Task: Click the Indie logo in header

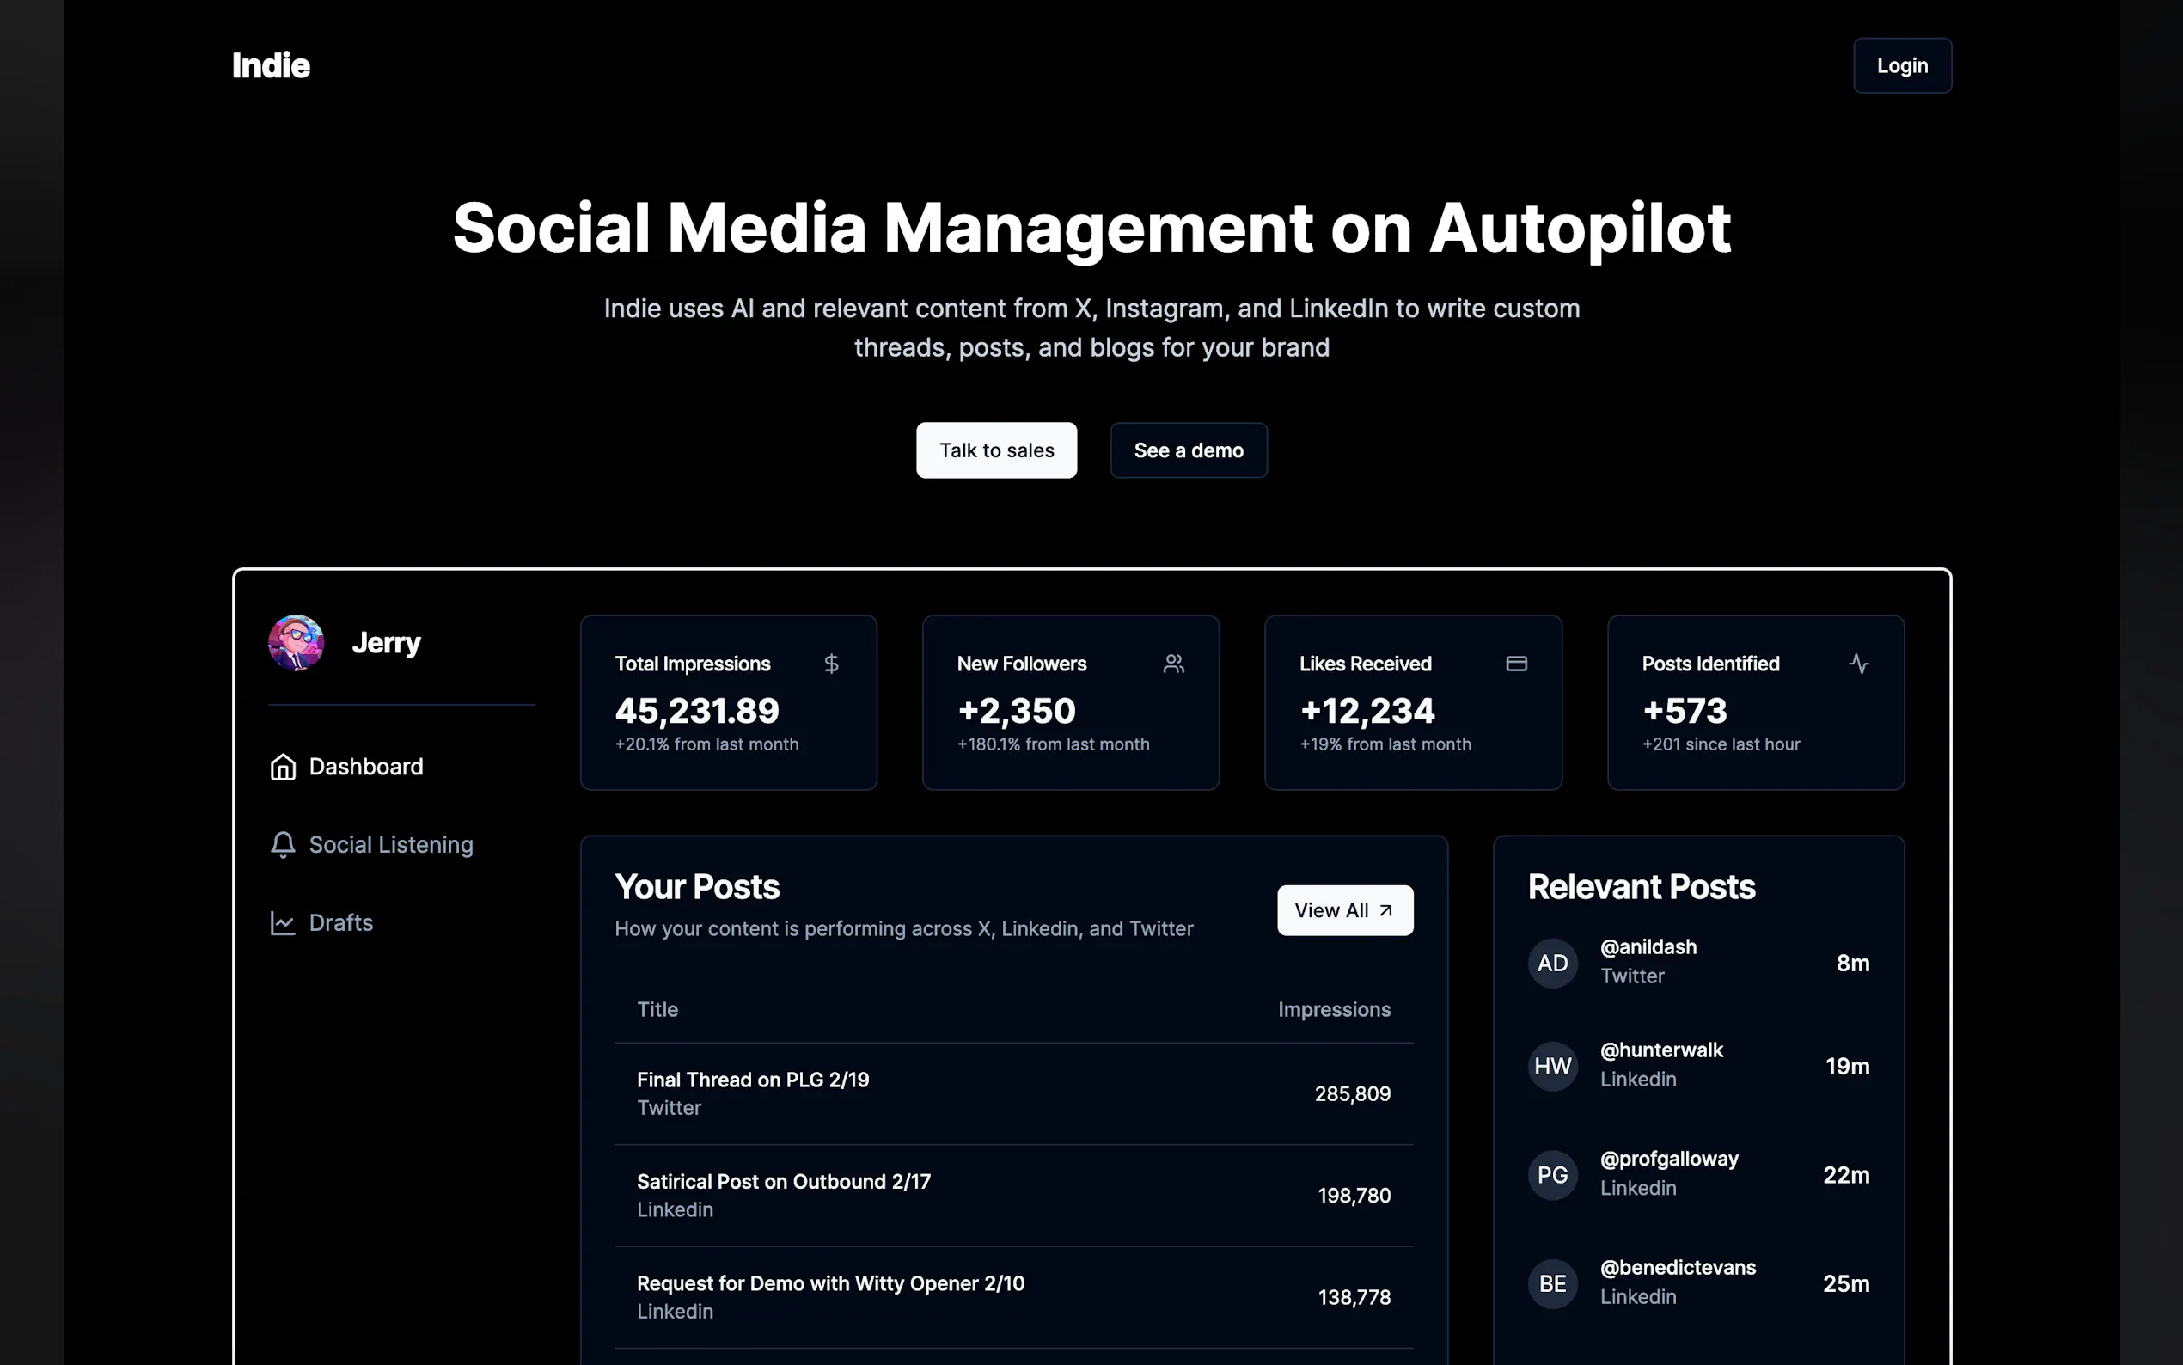Action: tap(271, 66)
